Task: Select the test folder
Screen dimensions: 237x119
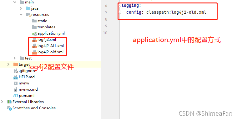Action: 28,58
